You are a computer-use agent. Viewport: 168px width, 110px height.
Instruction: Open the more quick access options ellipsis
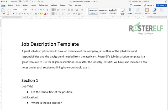(42, 2)
